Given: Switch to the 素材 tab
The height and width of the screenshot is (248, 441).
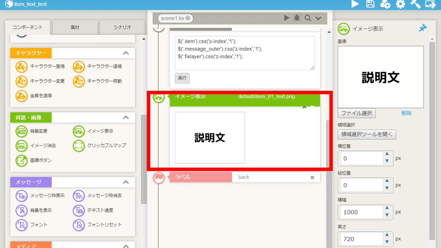Looking at the screenshot, I should coord(75,28).
